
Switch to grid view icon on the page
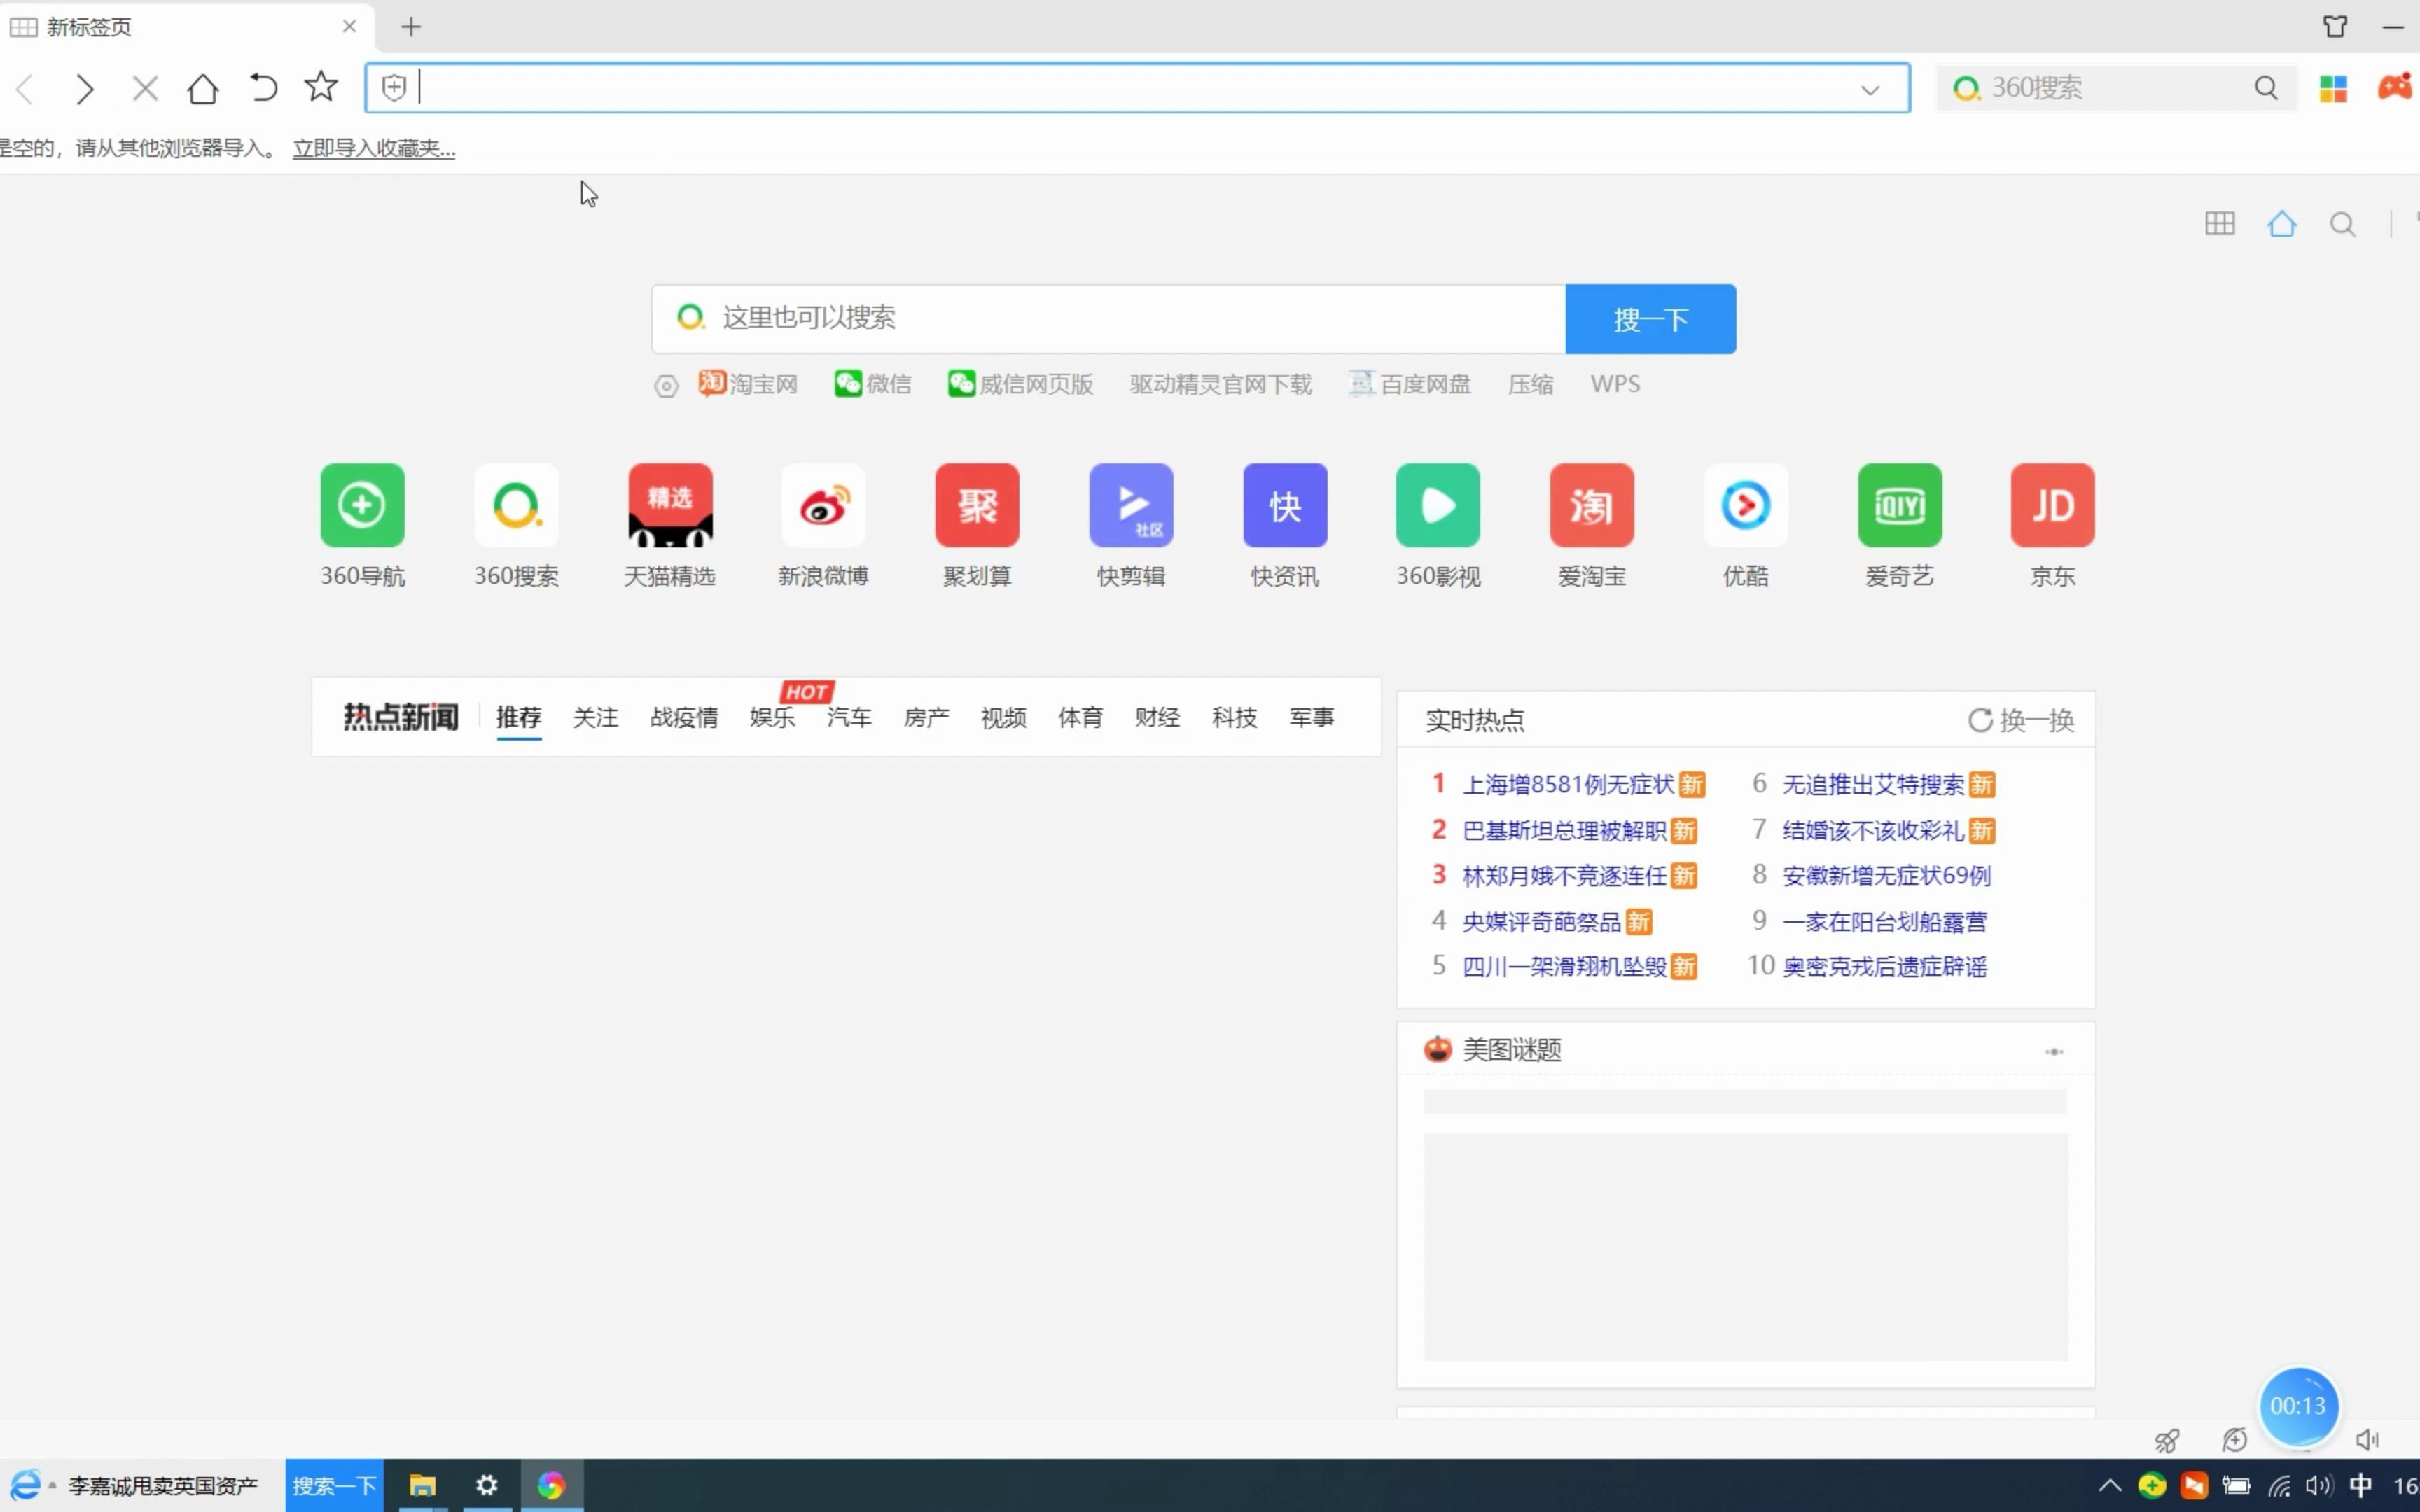tap(2219, 223)
